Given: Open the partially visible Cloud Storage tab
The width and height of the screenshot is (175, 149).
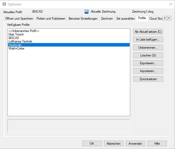Looking at the screenshot, I should click(156, 19).
